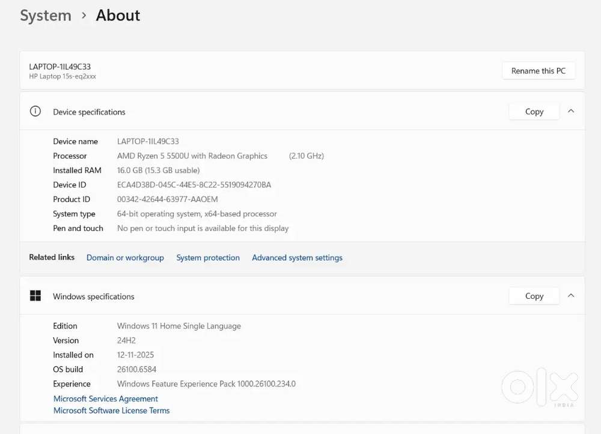Go back to System in breadcrumb

(x=46, y=16)
